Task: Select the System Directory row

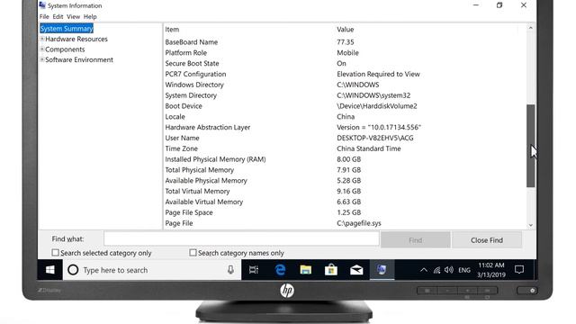Action: point(345,95)
